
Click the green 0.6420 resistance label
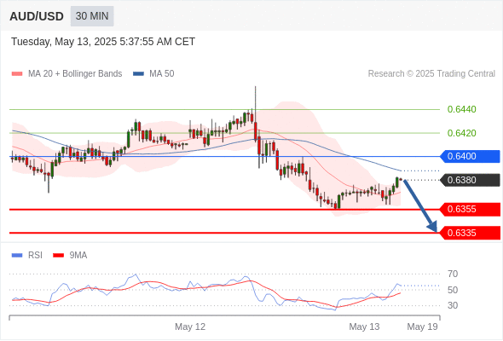(x=461, y=133)
